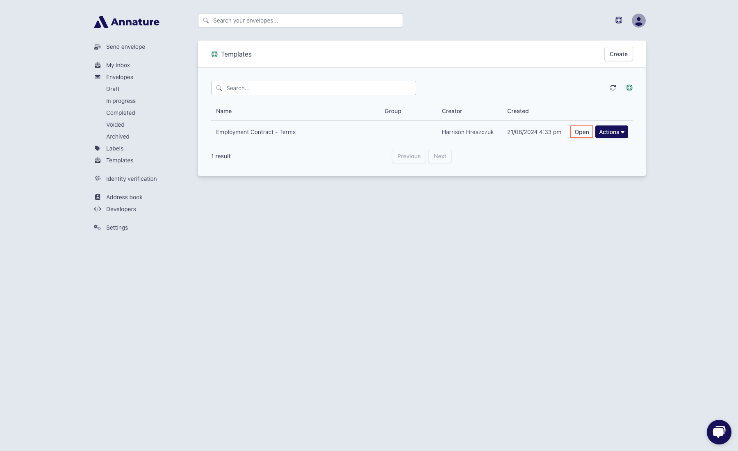Viewport: 738px width, 451px height.
Task: Open Labels page
Action: coord(115,148)
